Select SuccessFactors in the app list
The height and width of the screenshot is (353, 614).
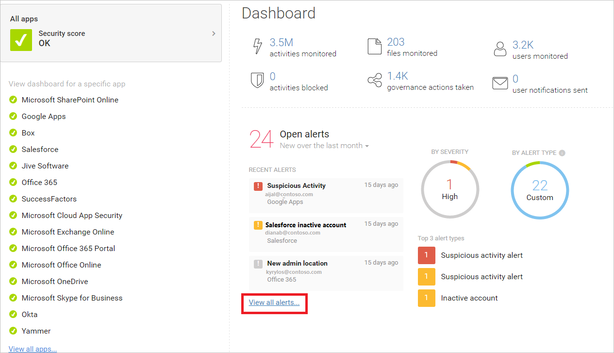49,199
